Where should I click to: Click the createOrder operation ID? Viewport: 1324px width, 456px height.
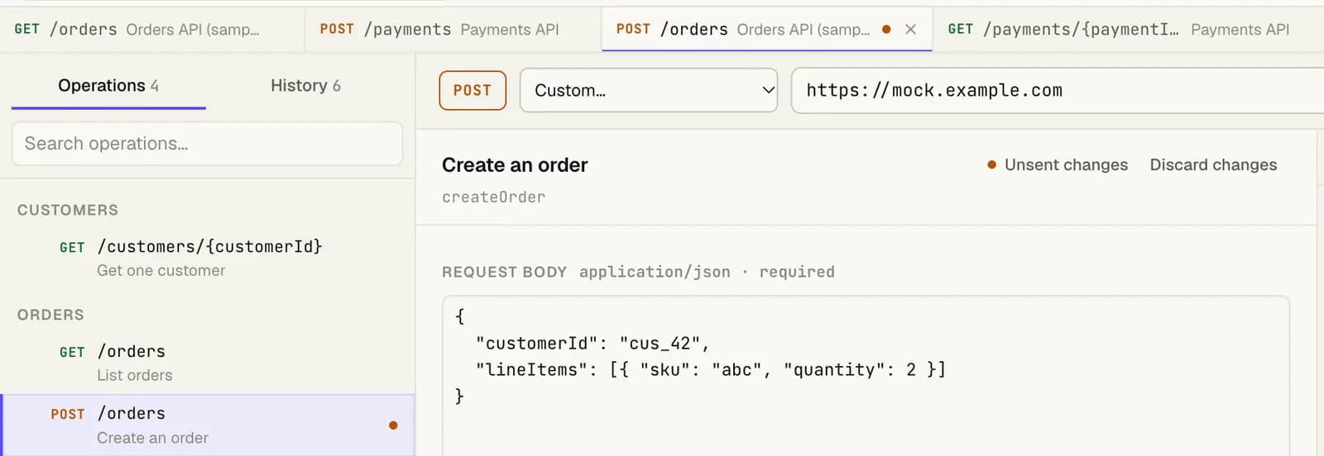(x=493, y=197)
